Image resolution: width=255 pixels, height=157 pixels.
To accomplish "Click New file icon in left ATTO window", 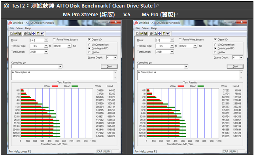I will coord(11,34).
